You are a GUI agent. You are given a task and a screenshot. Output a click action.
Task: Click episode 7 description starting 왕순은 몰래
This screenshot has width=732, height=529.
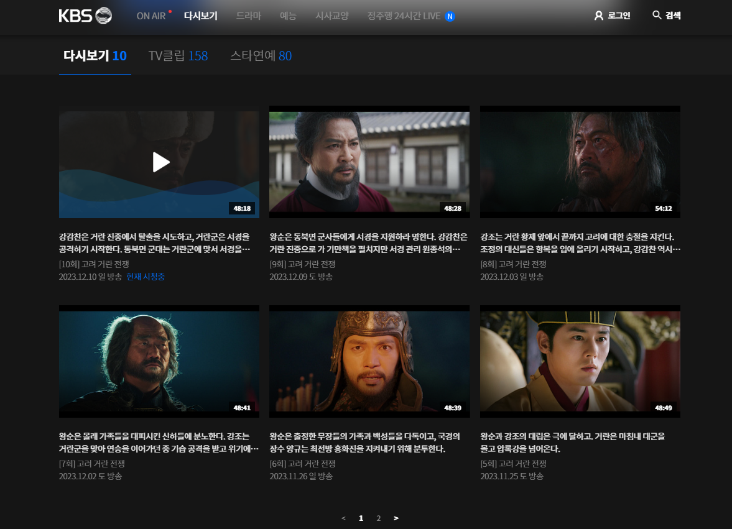[x=159, y=443]
